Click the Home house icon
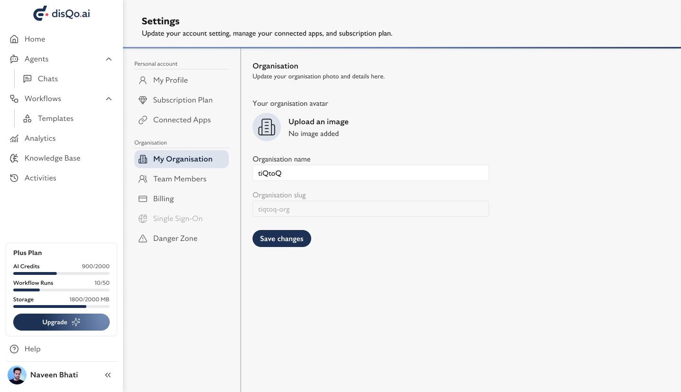This screenshot has height=392, width=681. click(14, 39)
